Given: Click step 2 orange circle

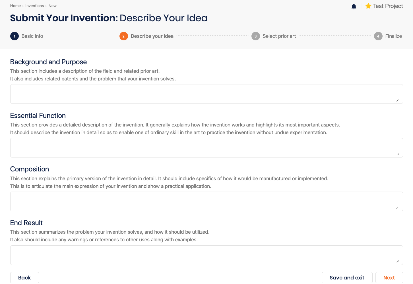Looking at the screenshot, I should (124, 36).
